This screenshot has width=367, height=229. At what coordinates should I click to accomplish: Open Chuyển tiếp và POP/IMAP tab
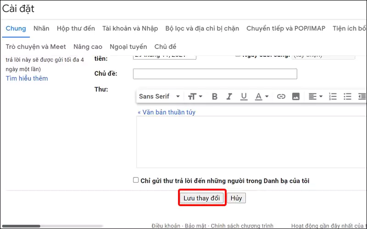click(x=286, y=28)
